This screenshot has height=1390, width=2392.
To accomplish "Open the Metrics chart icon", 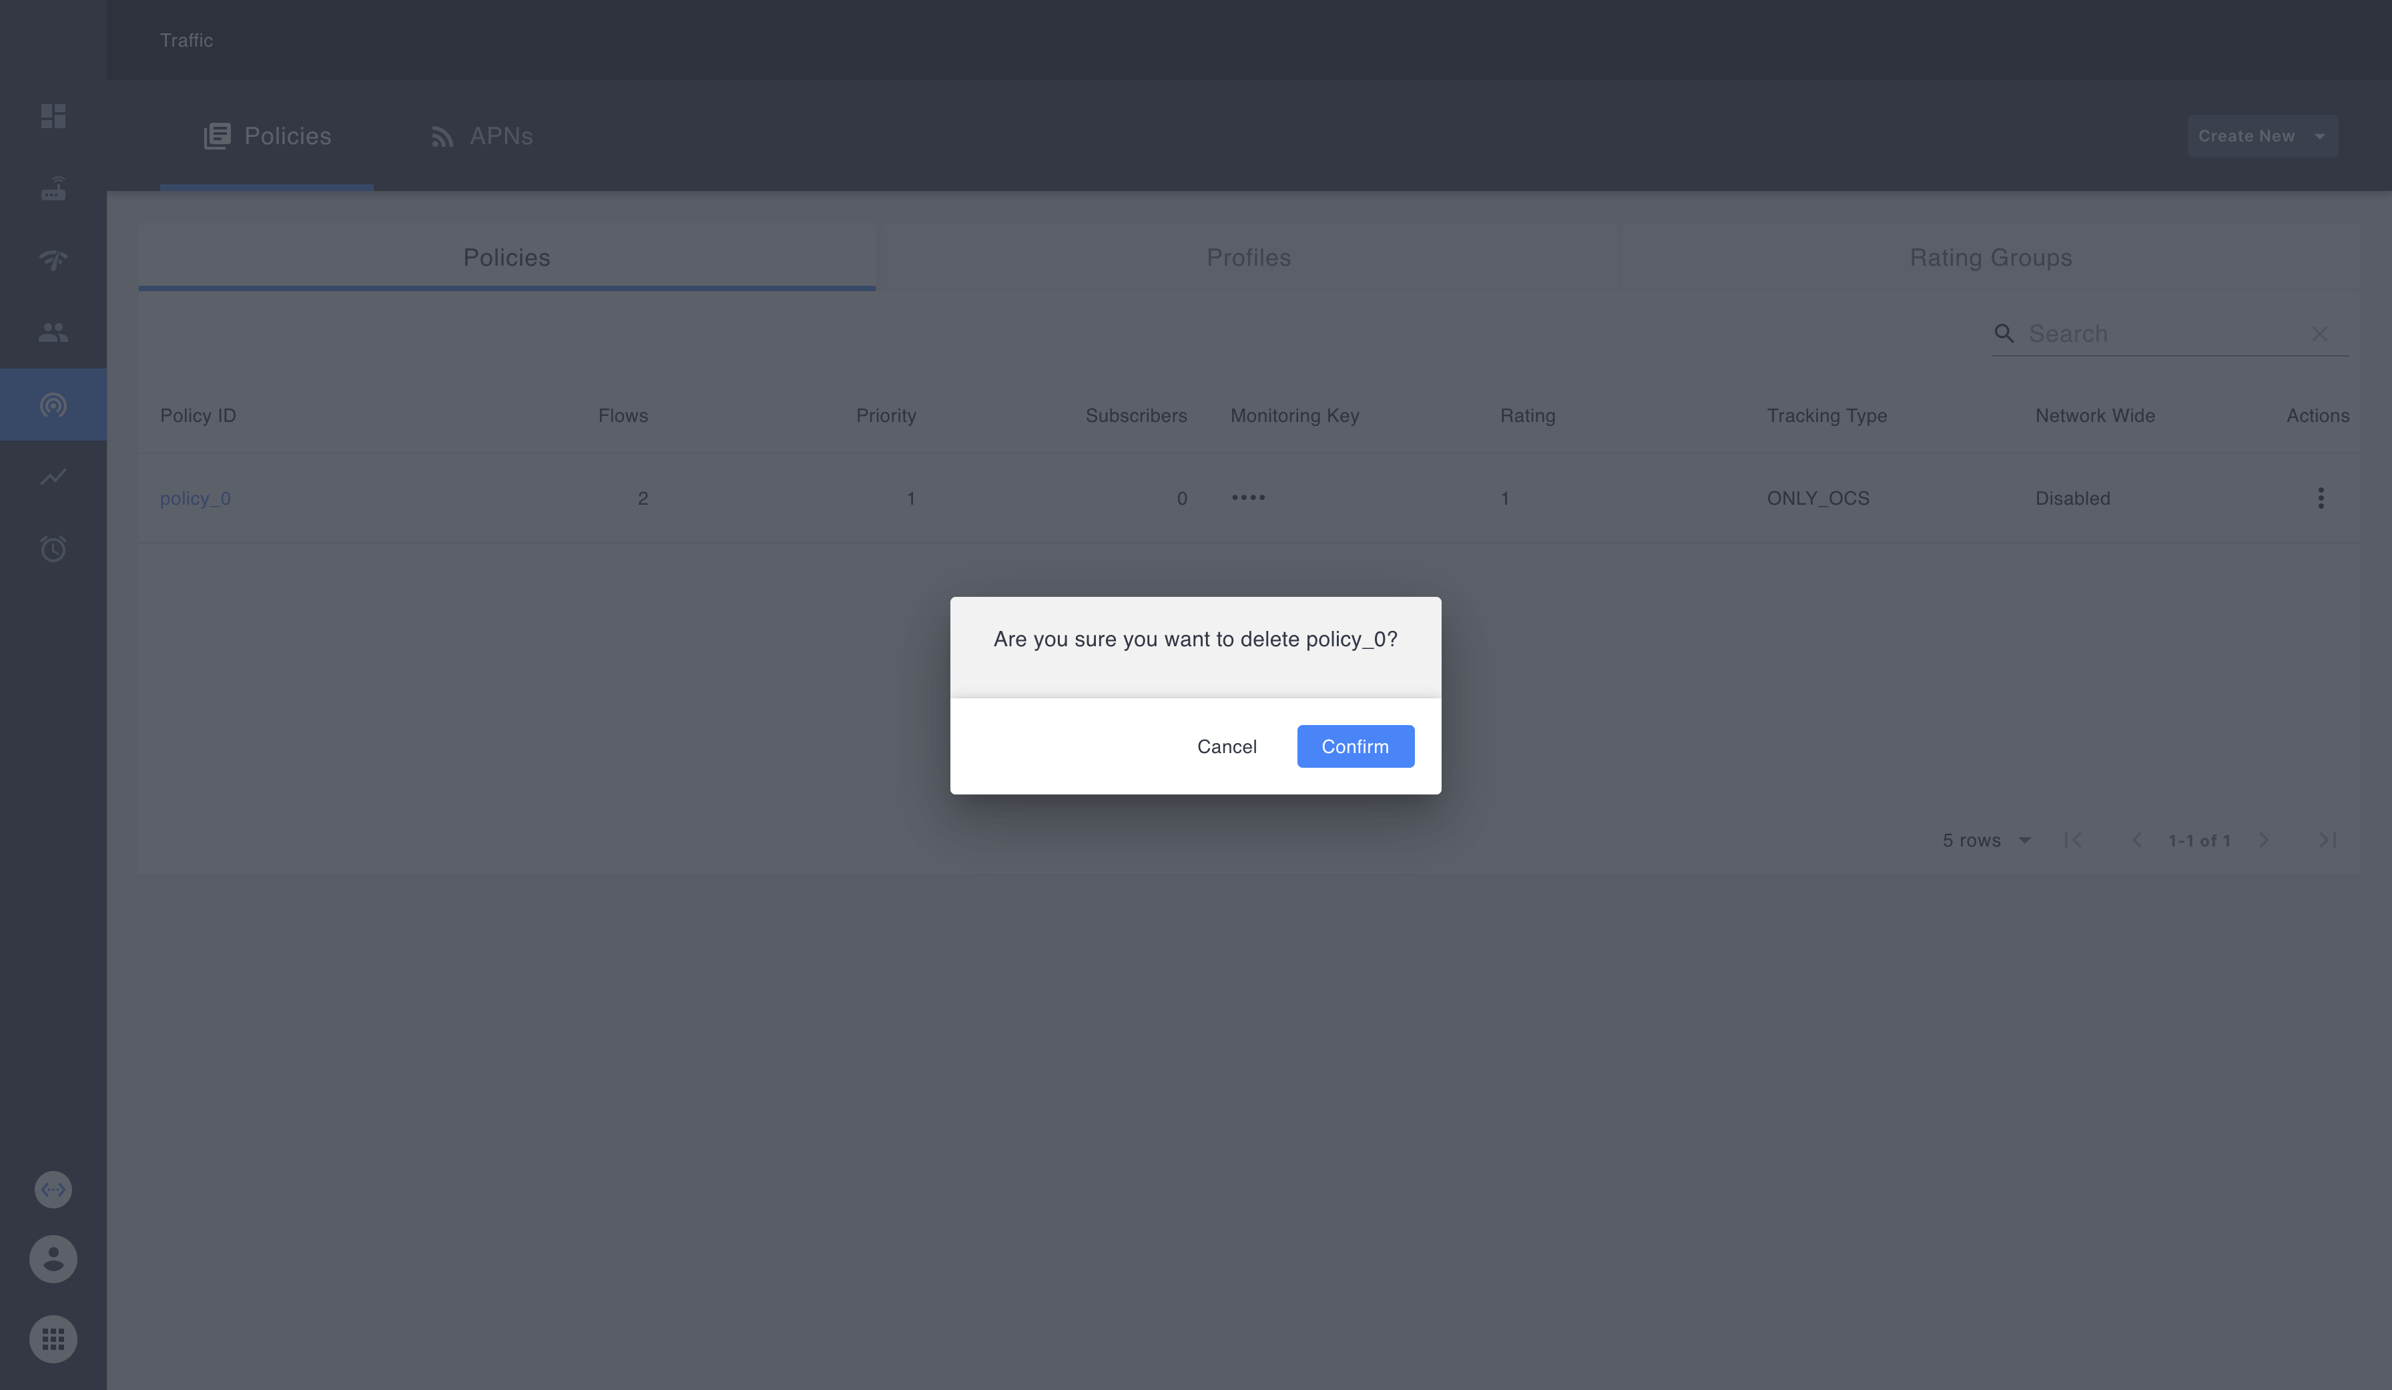I will coord(53,477).
